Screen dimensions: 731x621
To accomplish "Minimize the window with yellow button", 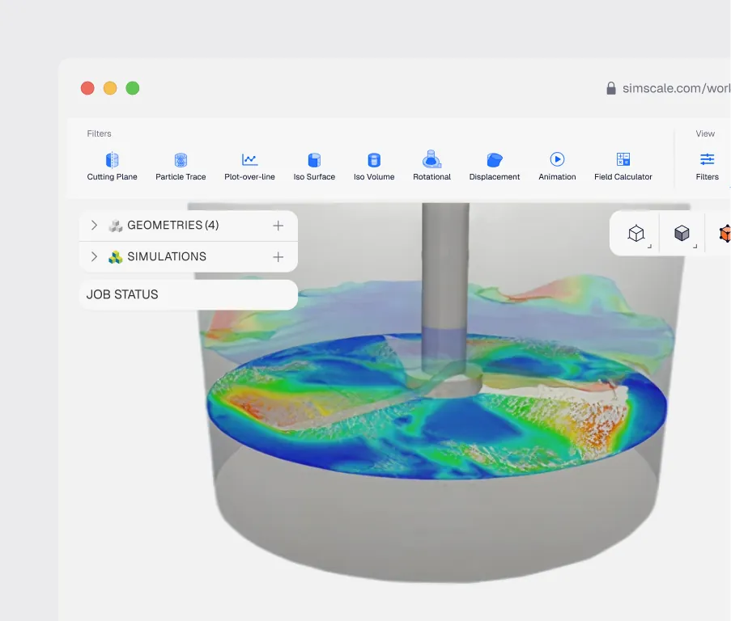I will point(110,88).
